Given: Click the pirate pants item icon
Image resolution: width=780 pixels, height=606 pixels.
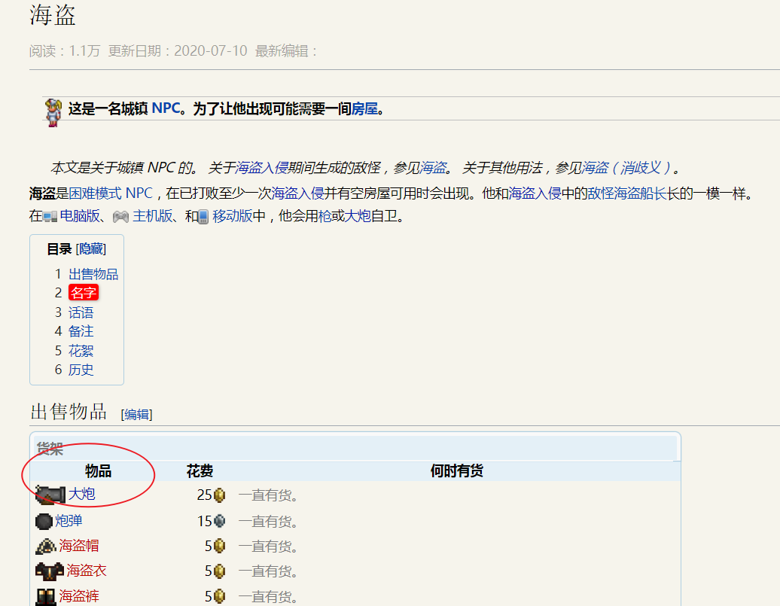Looking at the screenshot, I should point(46,597).
